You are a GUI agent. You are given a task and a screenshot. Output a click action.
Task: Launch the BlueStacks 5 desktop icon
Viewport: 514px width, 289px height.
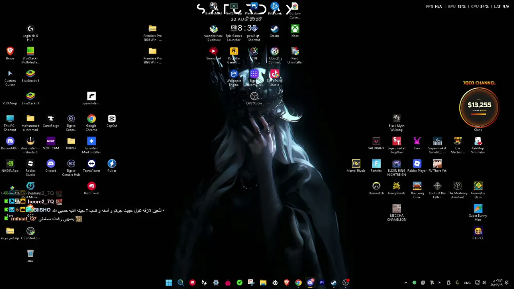click(x=30, y=76)
